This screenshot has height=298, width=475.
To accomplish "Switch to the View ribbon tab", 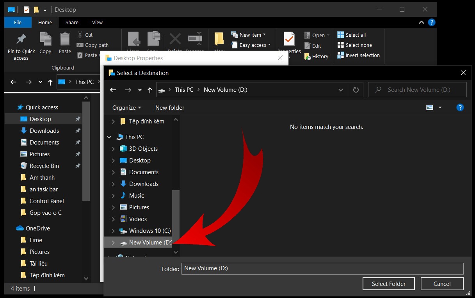I will pos(97,22).
